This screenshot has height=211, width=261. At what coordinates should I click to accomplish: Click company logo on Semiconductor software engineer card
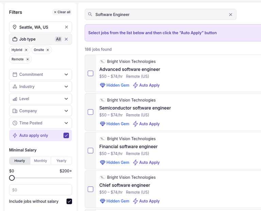[x=103, y=100]
